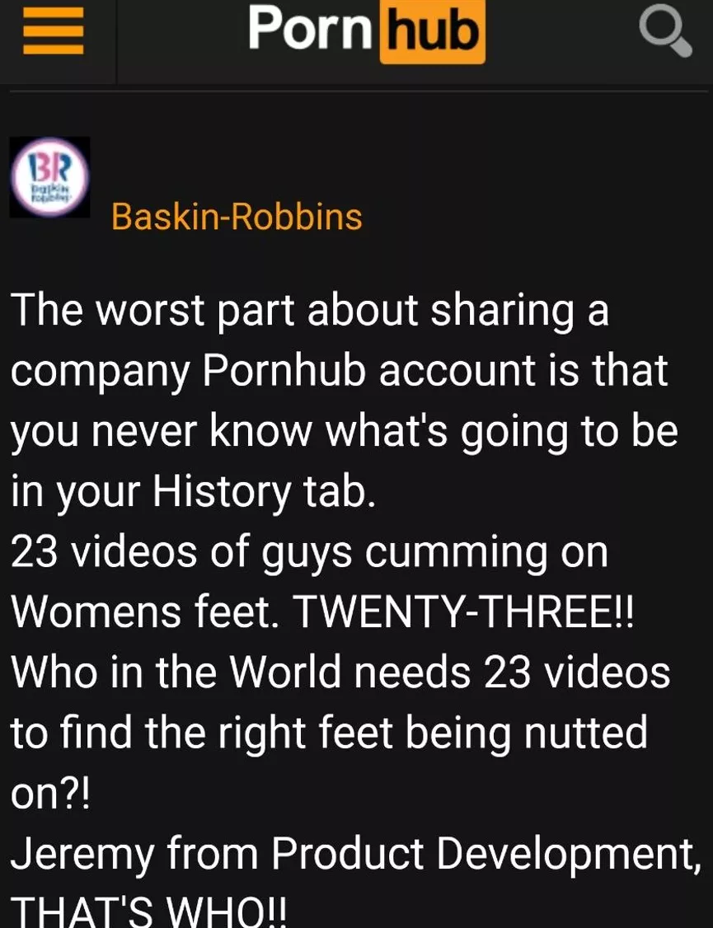This screenshot has width=713, height=928.
Task: Click the word "tab." after History
Action: point(339,491)
